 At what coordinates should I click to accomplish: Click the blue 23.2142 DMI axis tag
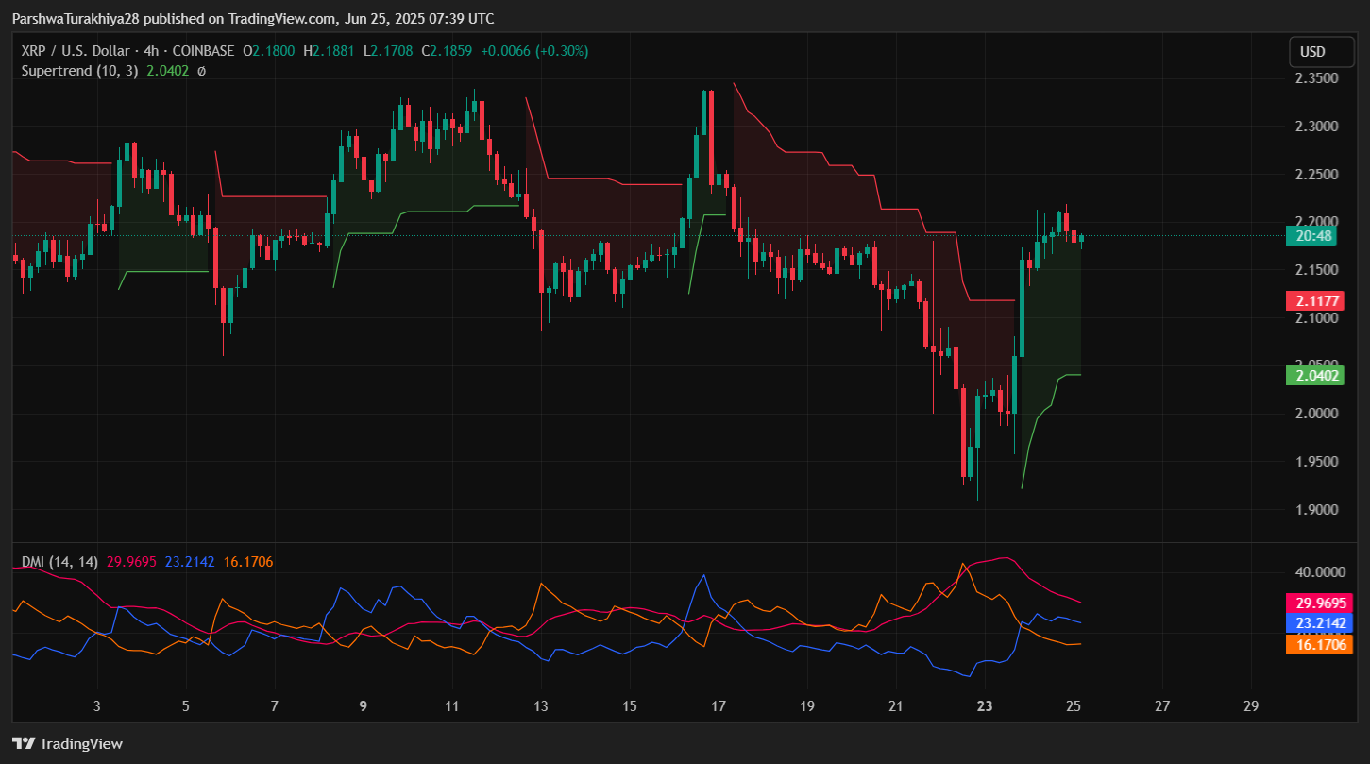(x=1320, y=623)
